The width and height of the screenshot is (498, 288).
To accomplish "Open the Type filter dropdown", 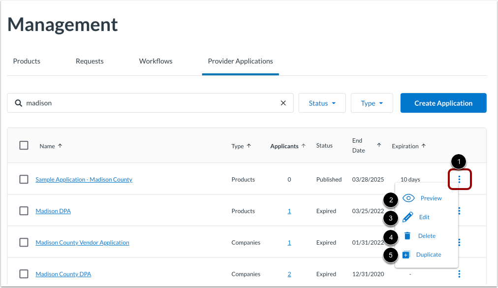I will click(x=372, y=103).
